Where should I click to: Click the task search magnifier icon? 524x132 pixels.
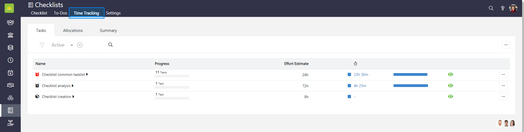111,45
